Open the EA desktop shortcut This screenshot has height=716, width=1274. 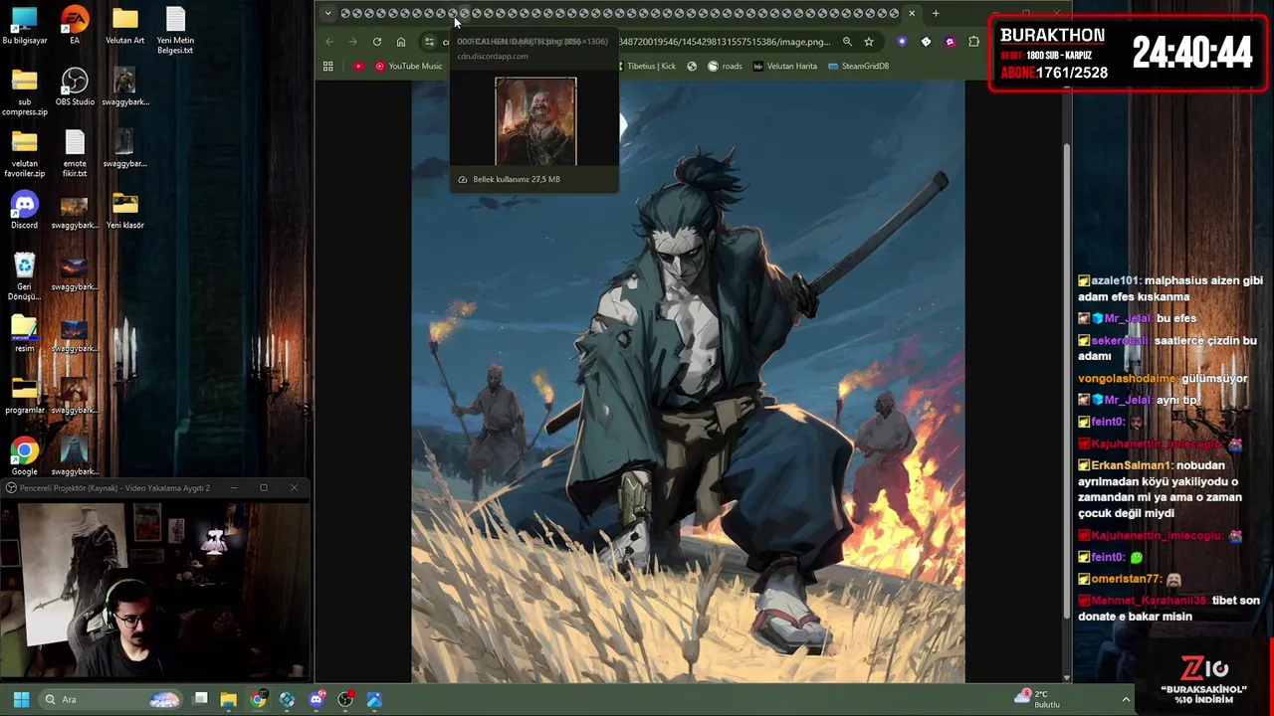click(75, 27)
